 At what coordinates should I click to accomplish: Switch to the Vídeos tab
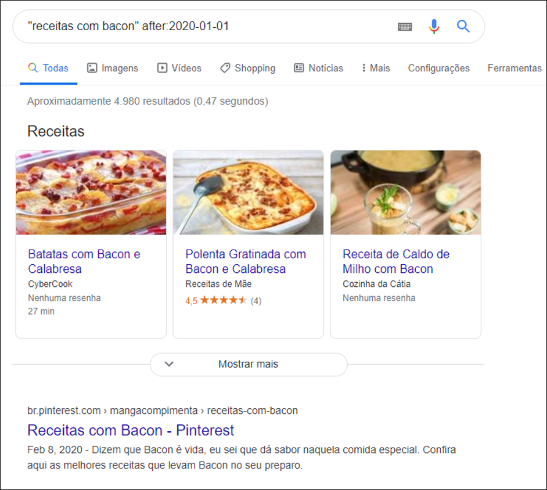[179, 68]
